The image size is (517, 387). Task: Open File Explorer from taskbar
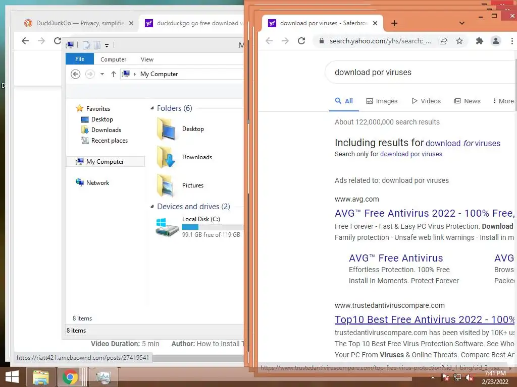pos(40,377)
